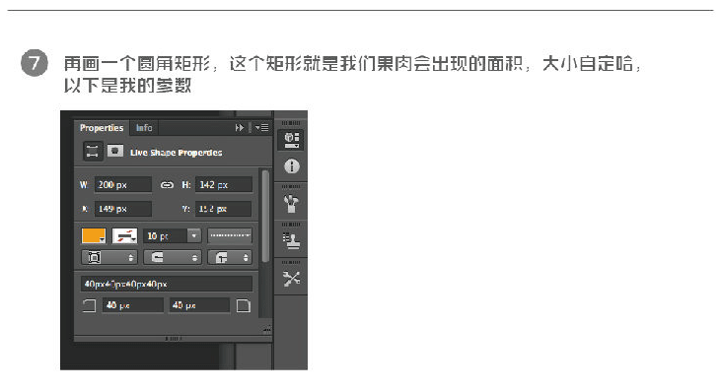
Task: Open the Properties panel flyout menu
Action: [262, 128]
